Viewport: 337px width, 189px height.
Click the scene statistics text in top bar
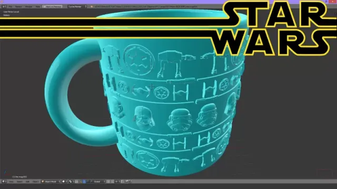[146, 7]
